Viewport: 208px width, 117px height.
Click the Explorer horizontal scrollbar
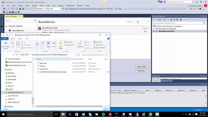[x=69, y=106]
